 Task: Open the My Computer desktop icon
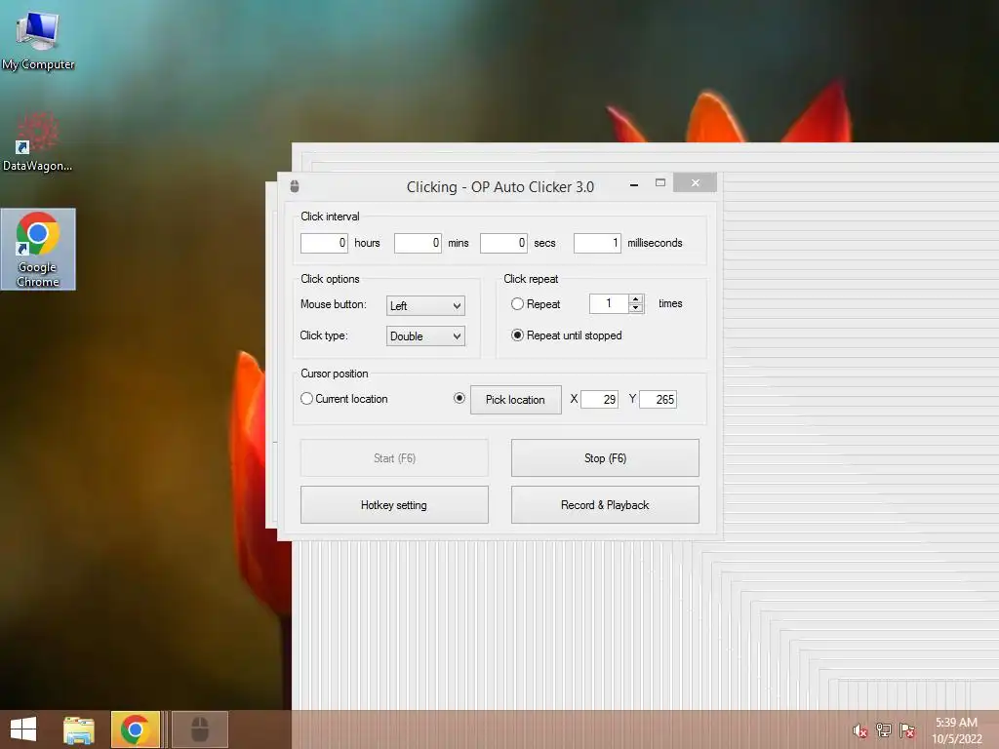tap(38, 40)
